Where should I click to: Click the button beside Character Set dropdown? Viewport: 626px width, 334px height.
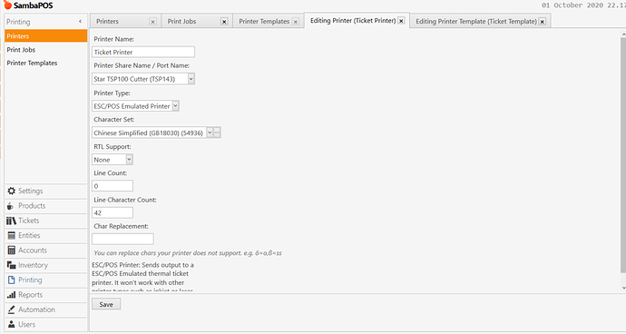pyautogui.click(x=217, y=133)
